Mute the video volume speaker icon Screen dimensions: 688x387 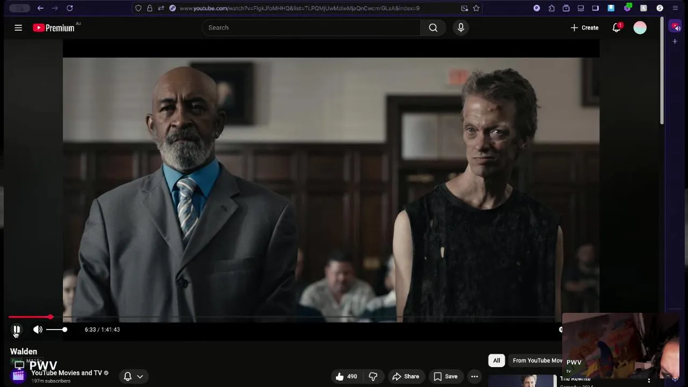coord(38,329)
